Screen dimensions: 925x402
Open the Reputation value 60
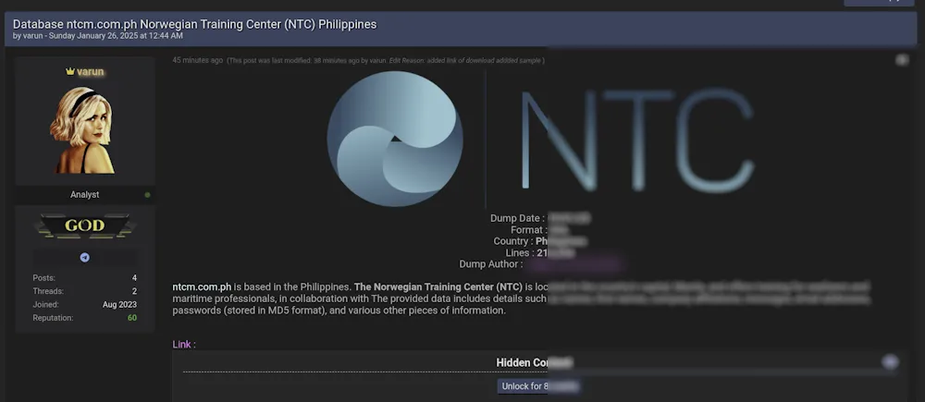132,318
